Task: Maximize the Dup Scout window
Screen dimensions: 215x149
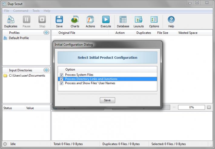Action: pyautogui.click(x=197, y=3)
